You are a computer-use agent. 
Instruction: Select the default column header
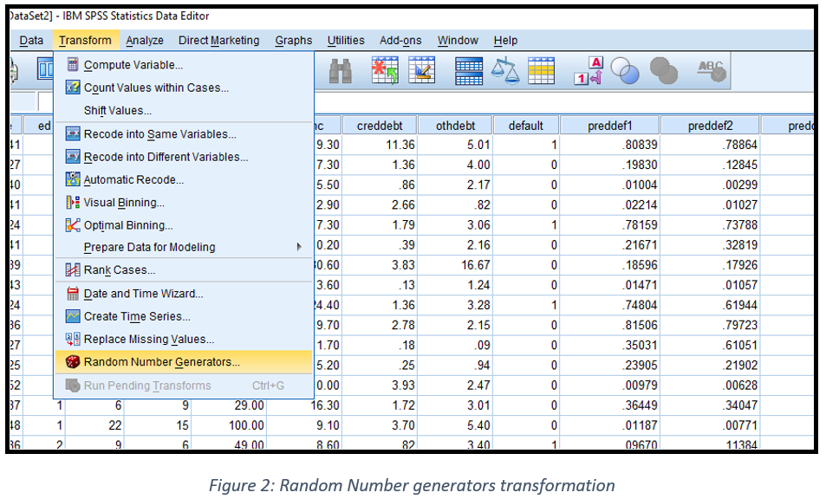coord(526,126)
